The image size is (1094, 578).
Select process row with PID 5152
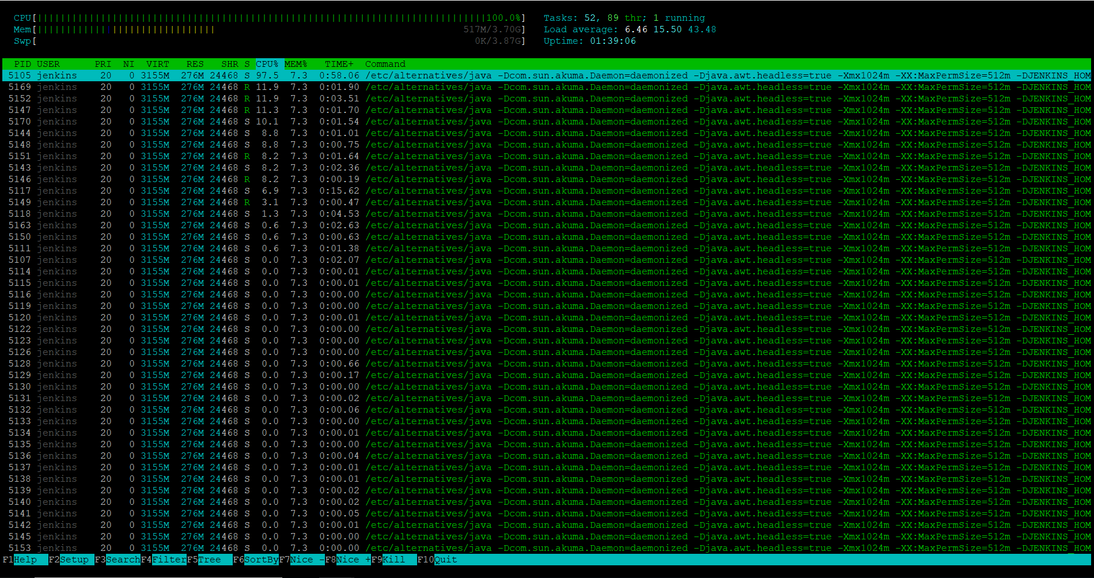point(547,99)
